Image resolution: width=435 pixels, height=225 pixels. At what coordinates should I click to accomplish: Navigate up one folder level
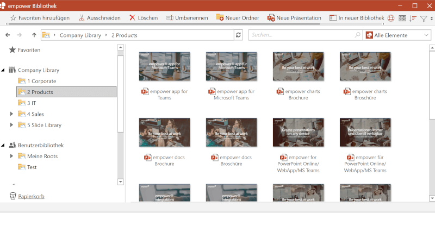point(34,35)
